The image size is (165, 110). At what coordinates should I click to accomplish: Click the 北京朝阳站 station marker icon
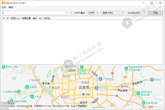point(100,79)
